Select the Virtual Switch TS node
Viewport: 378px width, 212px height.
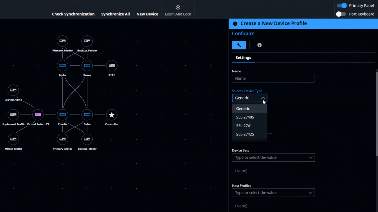(x=38, y=115)
